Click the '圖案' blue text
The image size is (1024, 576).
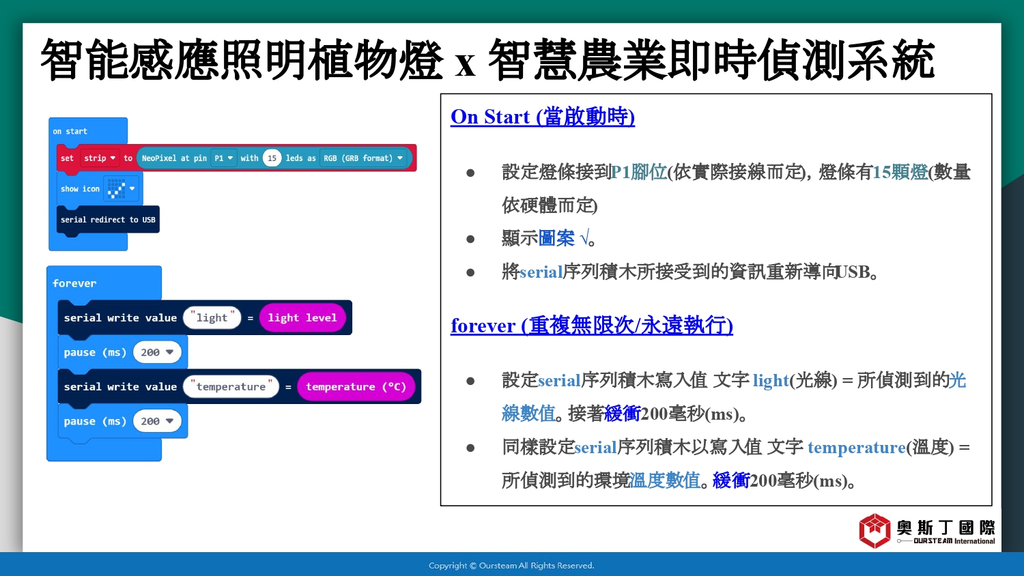click(x=556, y=238)
